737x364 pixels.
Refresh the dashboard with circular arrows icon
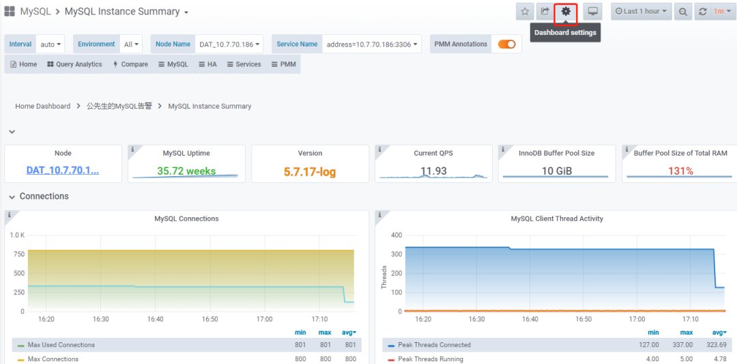[703, 12]
